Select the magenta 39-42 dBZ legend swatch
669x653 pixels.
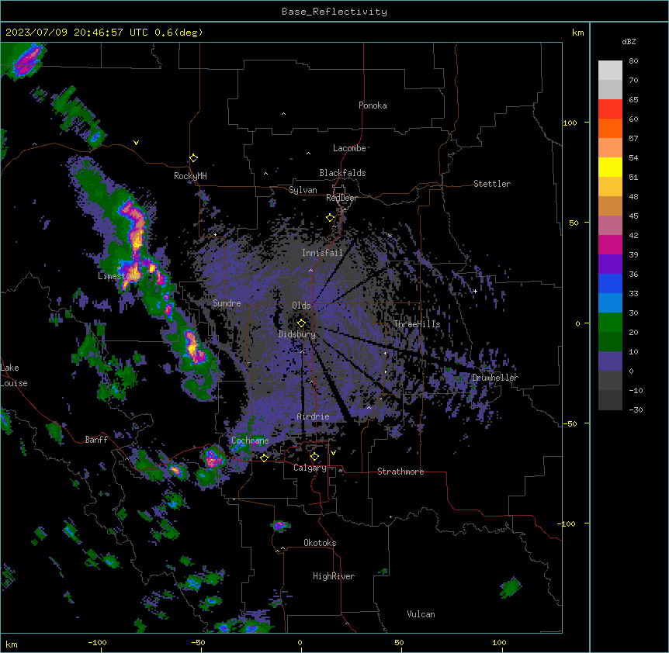pos(610,244)
